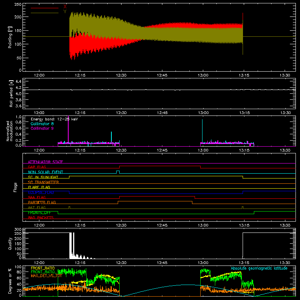
Task: Click the olive flag pulse near 12:11
Action: tap(69, 207)
